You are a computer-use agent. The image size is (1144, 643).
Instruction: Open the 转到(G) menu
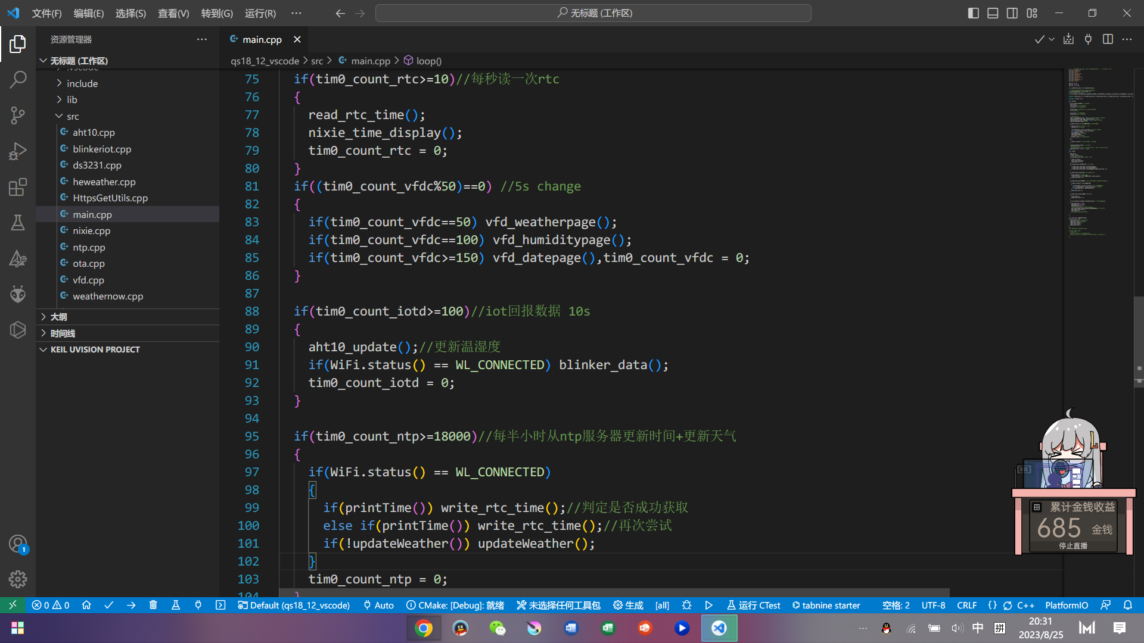217,13
